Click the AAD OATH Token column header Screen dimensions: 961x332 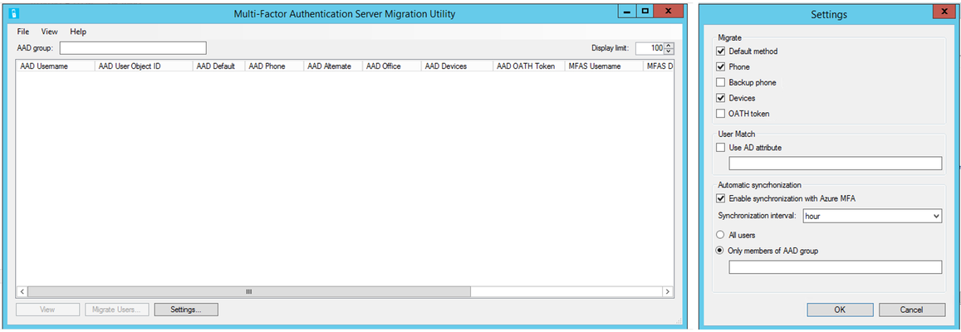528,66
